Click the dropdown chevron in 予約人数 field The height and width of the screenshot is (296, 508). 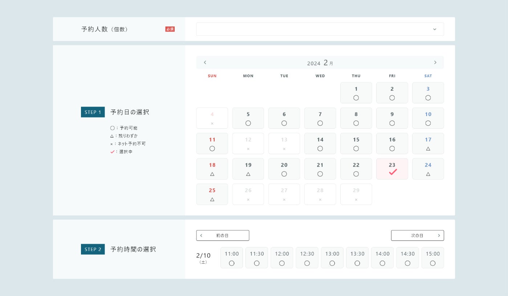(435, 29)
